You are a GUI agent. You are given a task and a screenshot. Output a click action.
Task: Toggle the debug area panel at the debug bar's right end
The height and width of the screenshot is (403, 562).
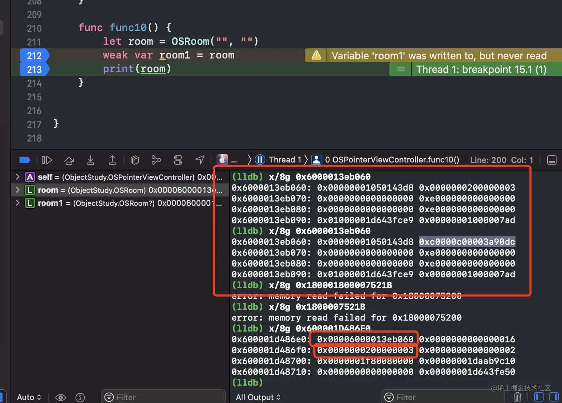tap(552, 160)
